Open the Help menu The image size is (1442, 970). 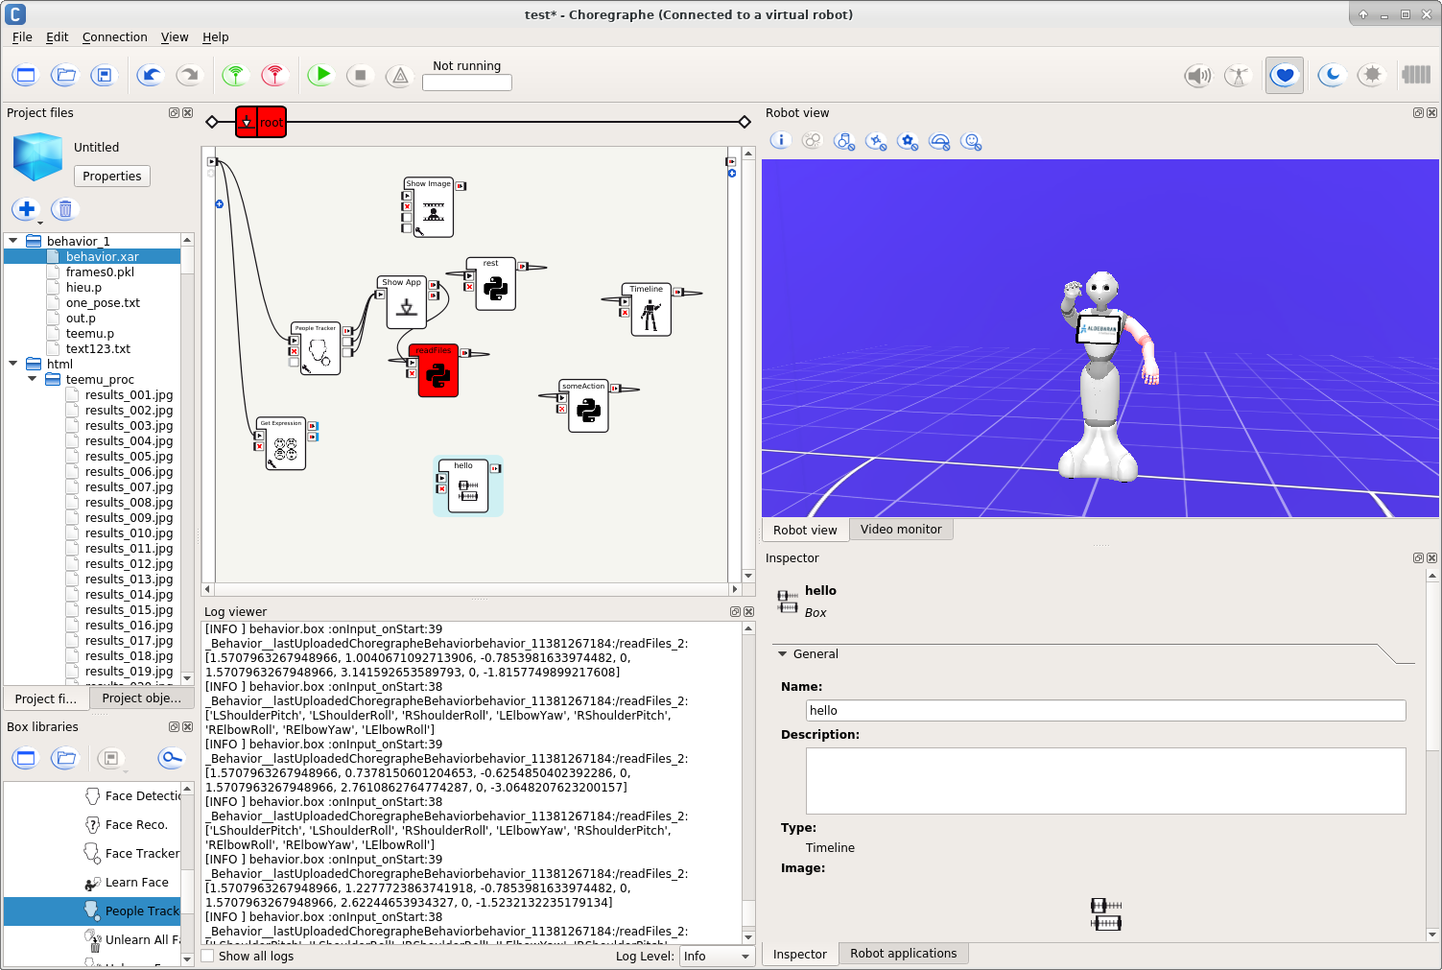[216, 36]
